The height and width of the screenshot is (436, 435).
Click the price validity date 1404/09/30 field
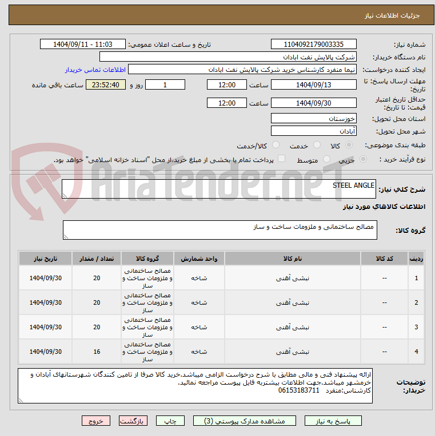[314, 103]
